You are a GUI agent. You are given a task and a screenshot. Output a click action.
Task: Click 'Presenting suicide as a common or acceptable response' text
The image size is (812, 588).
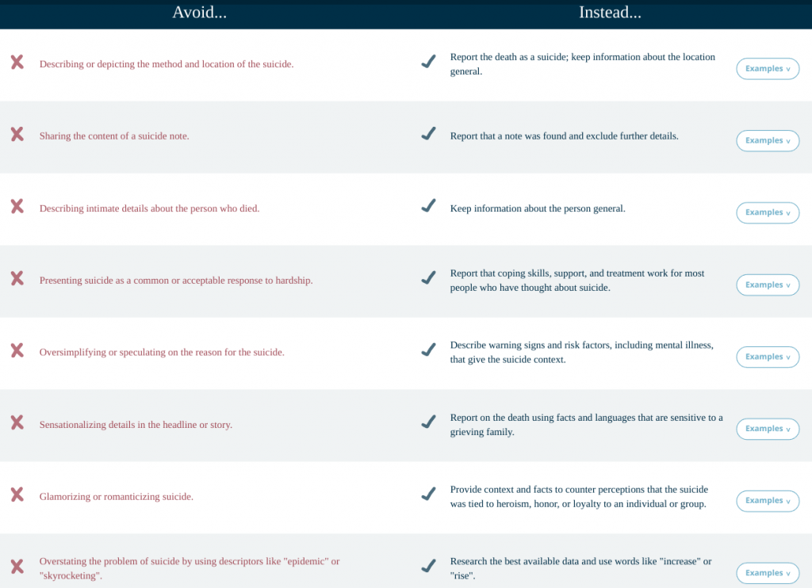[176, 281]
